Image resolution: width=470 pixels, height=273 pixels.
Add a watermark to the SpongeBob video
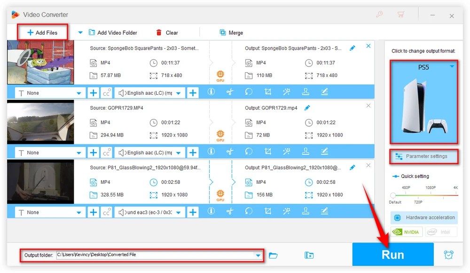pyautogui.click(x=305, y=92)
